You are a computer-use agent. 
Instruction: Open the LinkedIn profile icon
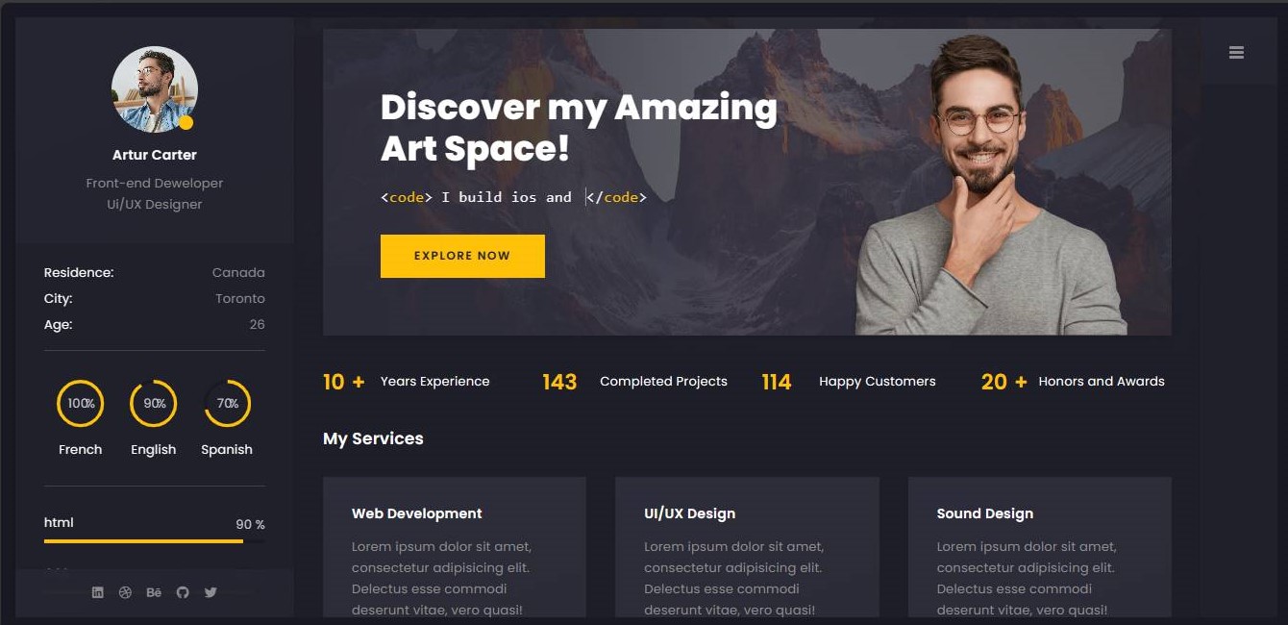click(x=97, y=592)
